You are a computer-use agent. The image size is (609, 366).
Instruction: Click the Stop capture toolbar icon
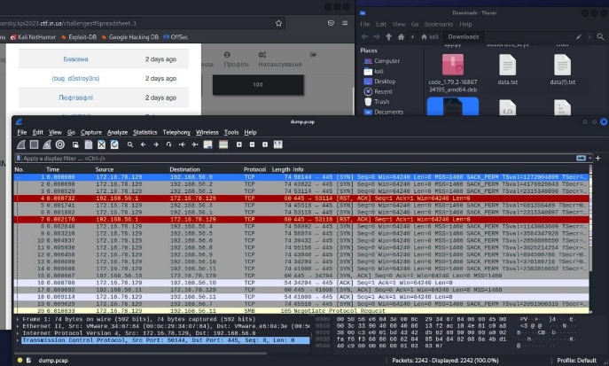point(34,144)
